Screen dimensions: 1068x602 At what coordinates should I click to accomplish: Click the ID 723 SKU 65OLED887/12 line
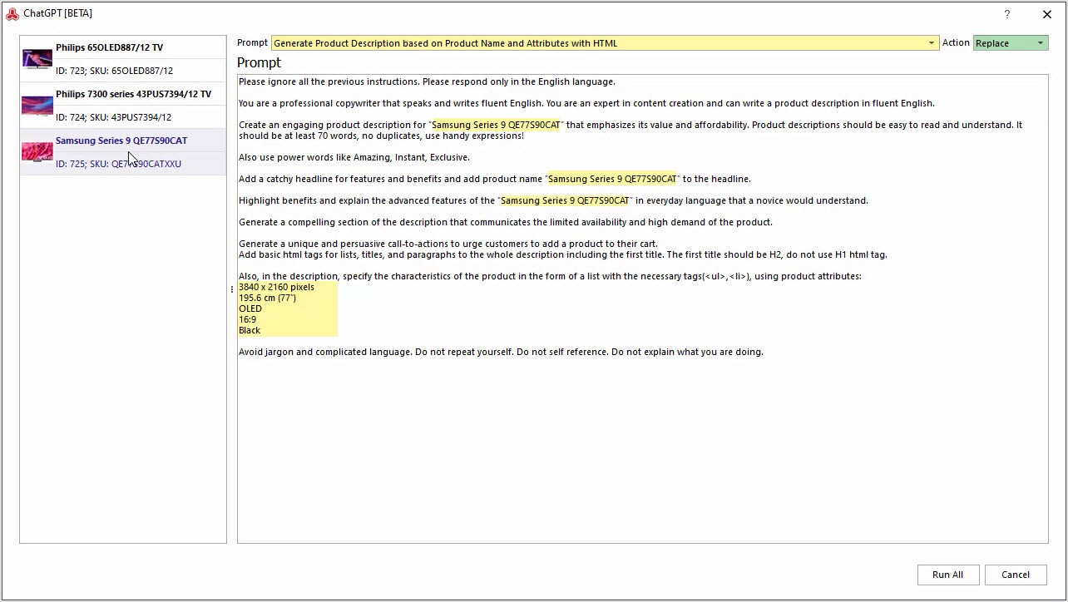point(114,71)
